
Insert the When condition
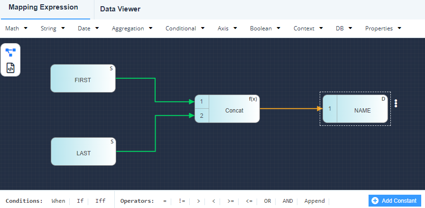[x=58, y=201]
